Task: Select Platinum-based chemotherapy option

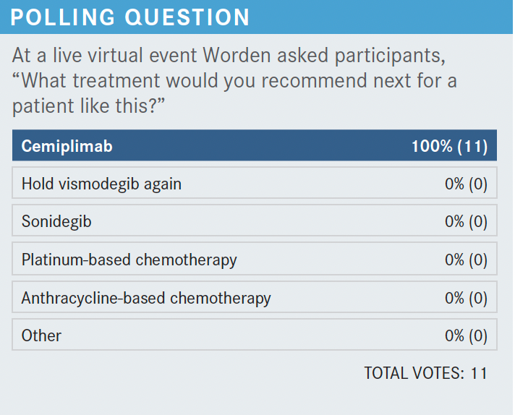Action: (x=129, y=259)
